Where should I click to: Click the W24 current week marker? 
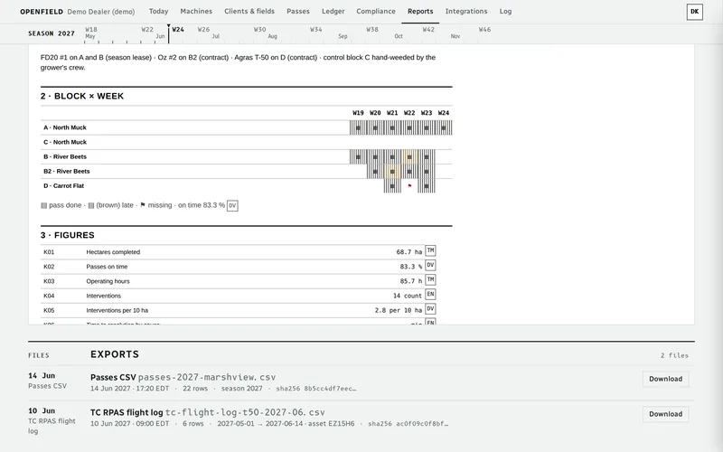click(x=178, y=30)
